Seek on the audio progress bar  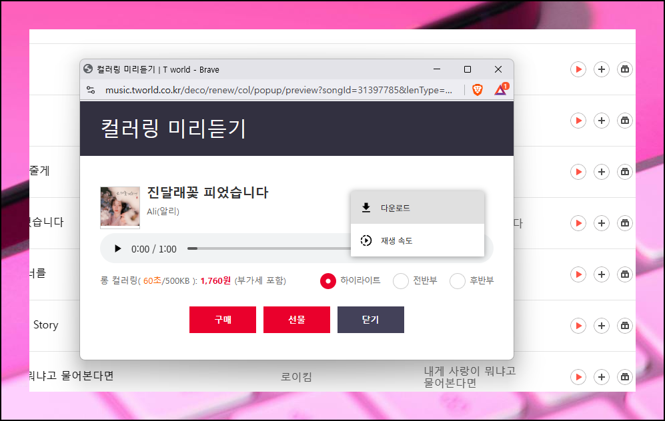269,248
